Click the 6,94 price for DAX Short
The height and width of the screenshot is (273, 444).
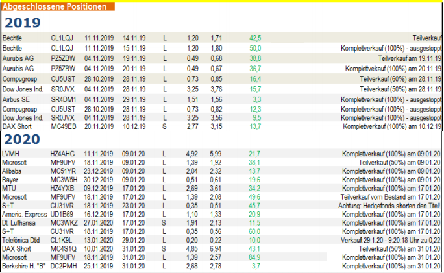tap(216, 249)
